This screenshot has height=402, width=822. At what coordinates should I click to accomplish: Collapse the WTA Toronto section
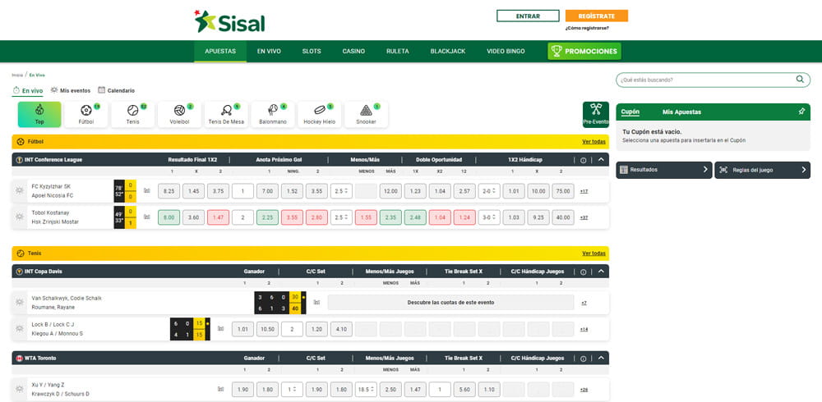pyautogui.click(x=601, y=359)
